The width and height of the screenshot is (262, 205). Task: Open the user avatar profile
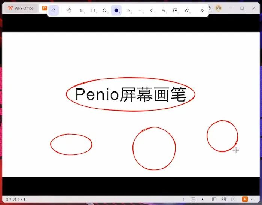pos(218,8)
